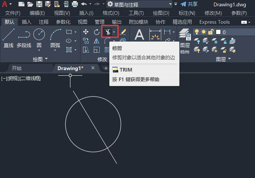Viewport: 255px width, 178px height.
Task: Toggle the layer lightbulb on/off icon
Action: coord(197,32)
